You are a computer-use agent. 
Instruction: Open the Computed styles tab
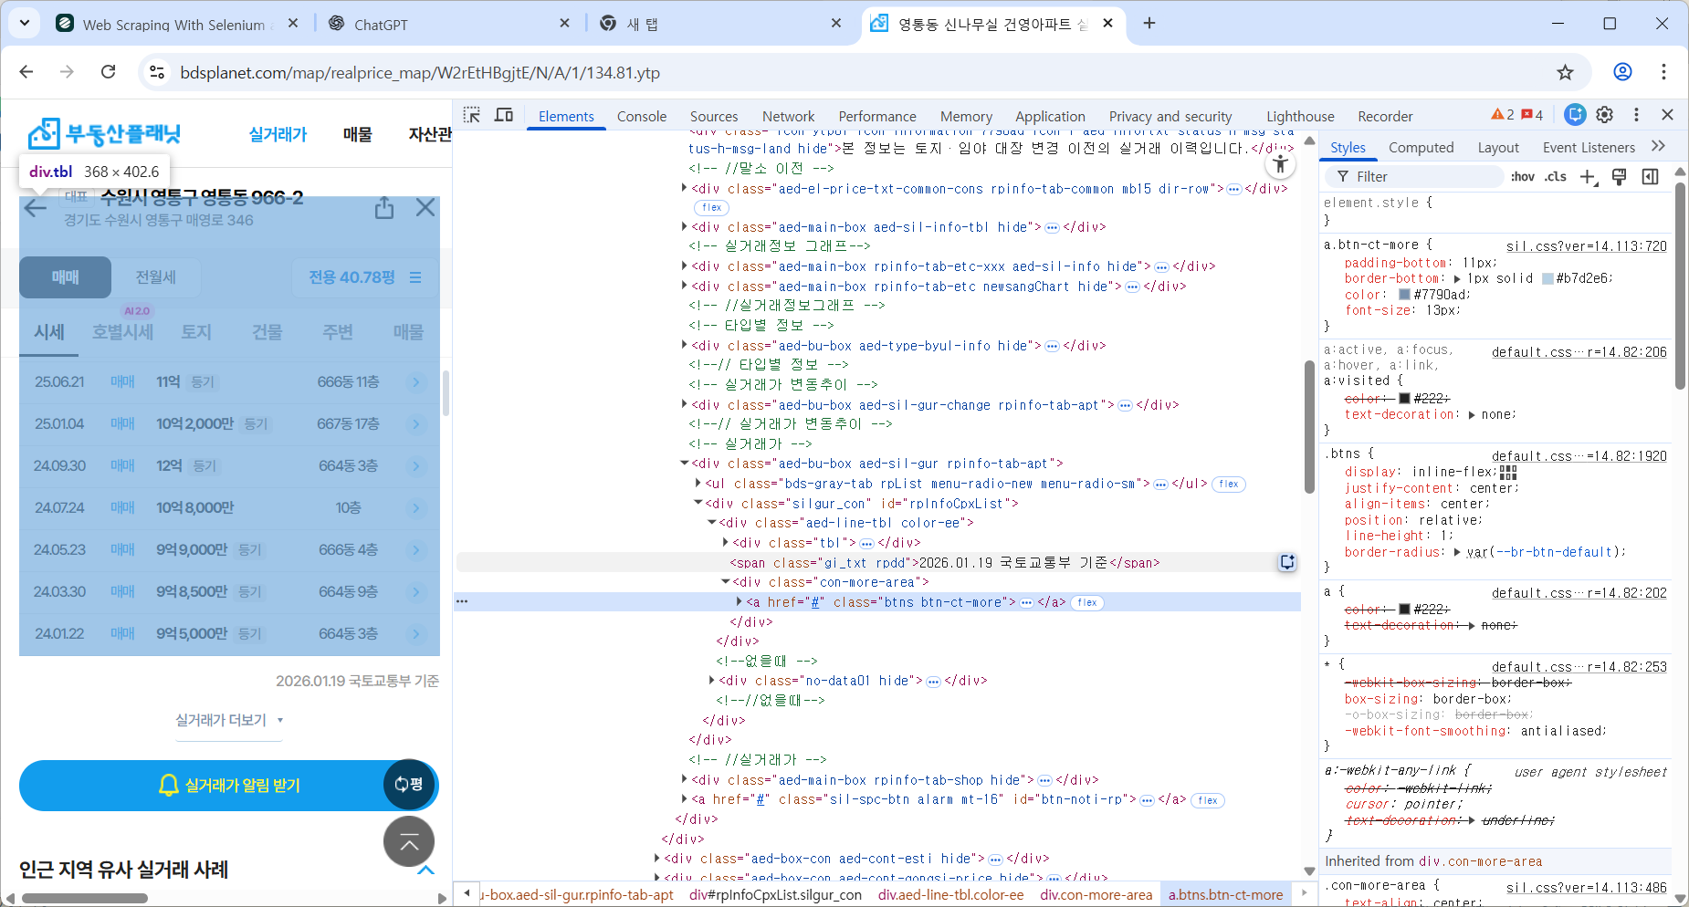(1421, 147)
